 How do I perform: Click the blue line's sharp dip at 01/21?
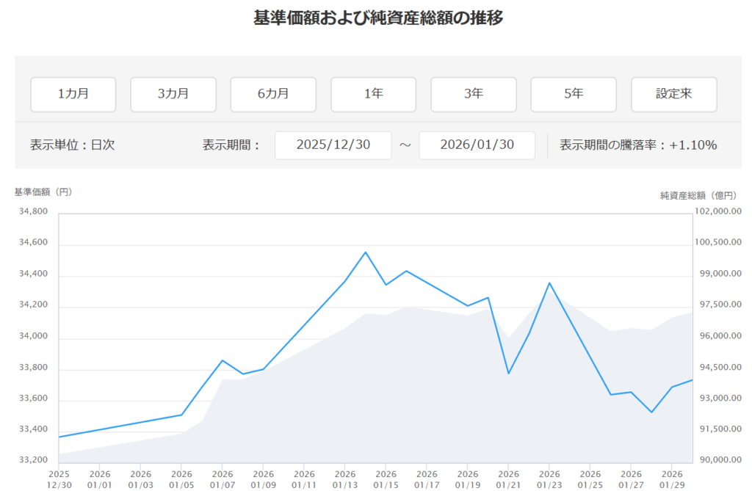point(508,374)
